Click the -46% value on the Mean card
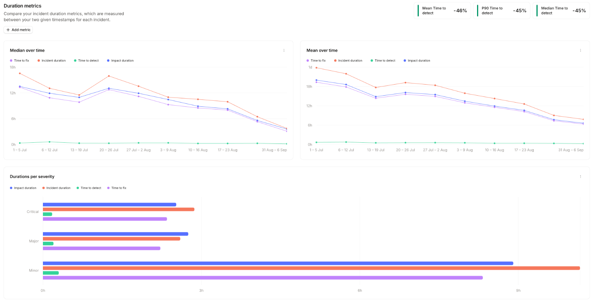Viewport: 592px width, 300px height. click(460, 11)
